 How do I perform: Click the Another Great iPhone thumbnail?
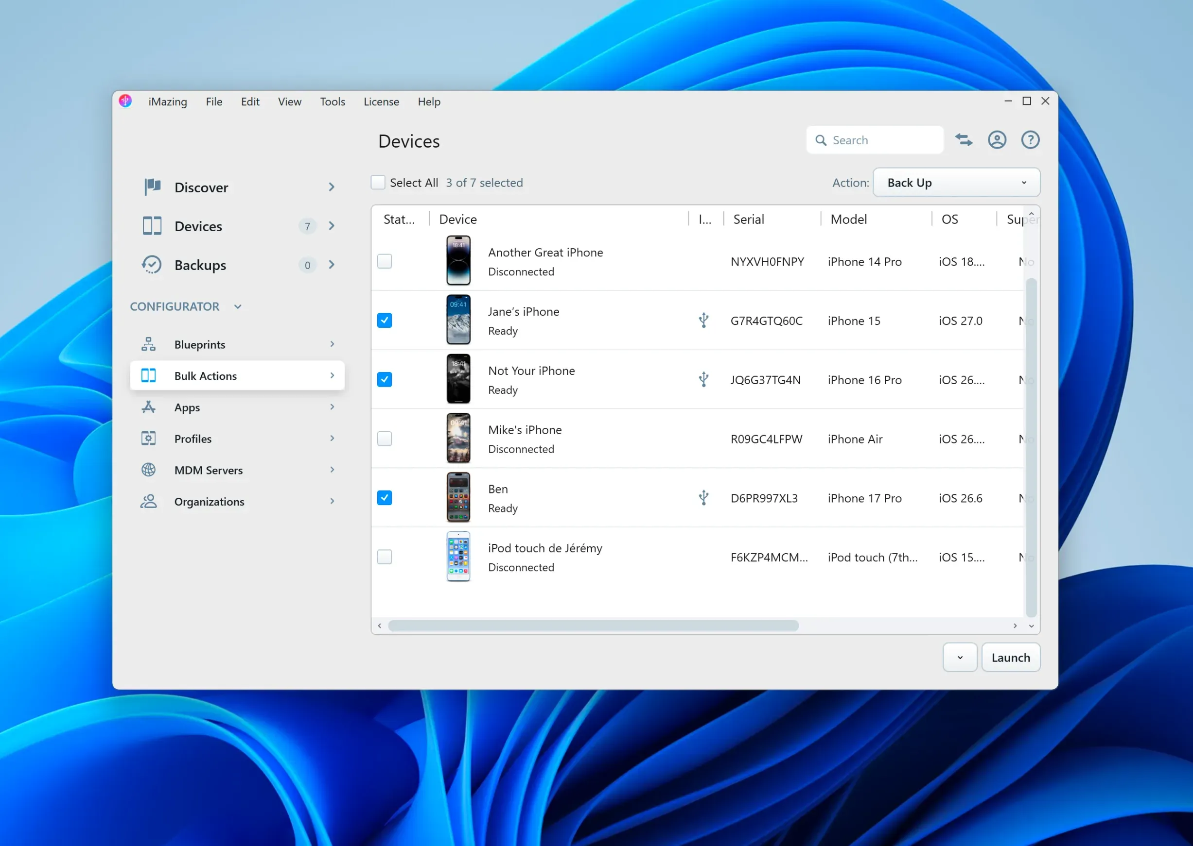tap(458, 260)
